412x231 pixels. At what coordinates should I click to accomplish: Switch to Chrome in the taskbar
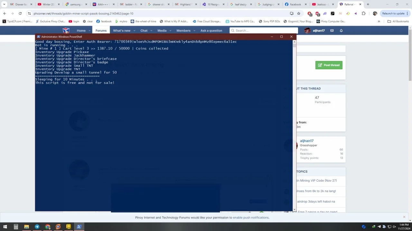pyautogui.click(x=48, y=227)
